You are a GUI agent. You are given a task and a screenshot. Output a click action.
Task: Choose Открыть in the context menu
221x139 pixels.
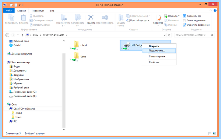click(159, 46)
